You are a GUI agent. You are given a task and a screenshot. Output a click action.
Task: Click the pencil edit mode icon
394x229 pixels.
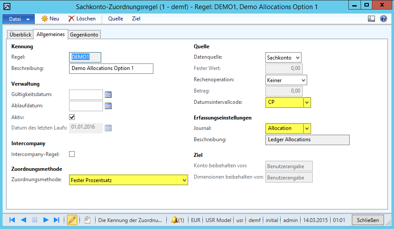point(72,220)
